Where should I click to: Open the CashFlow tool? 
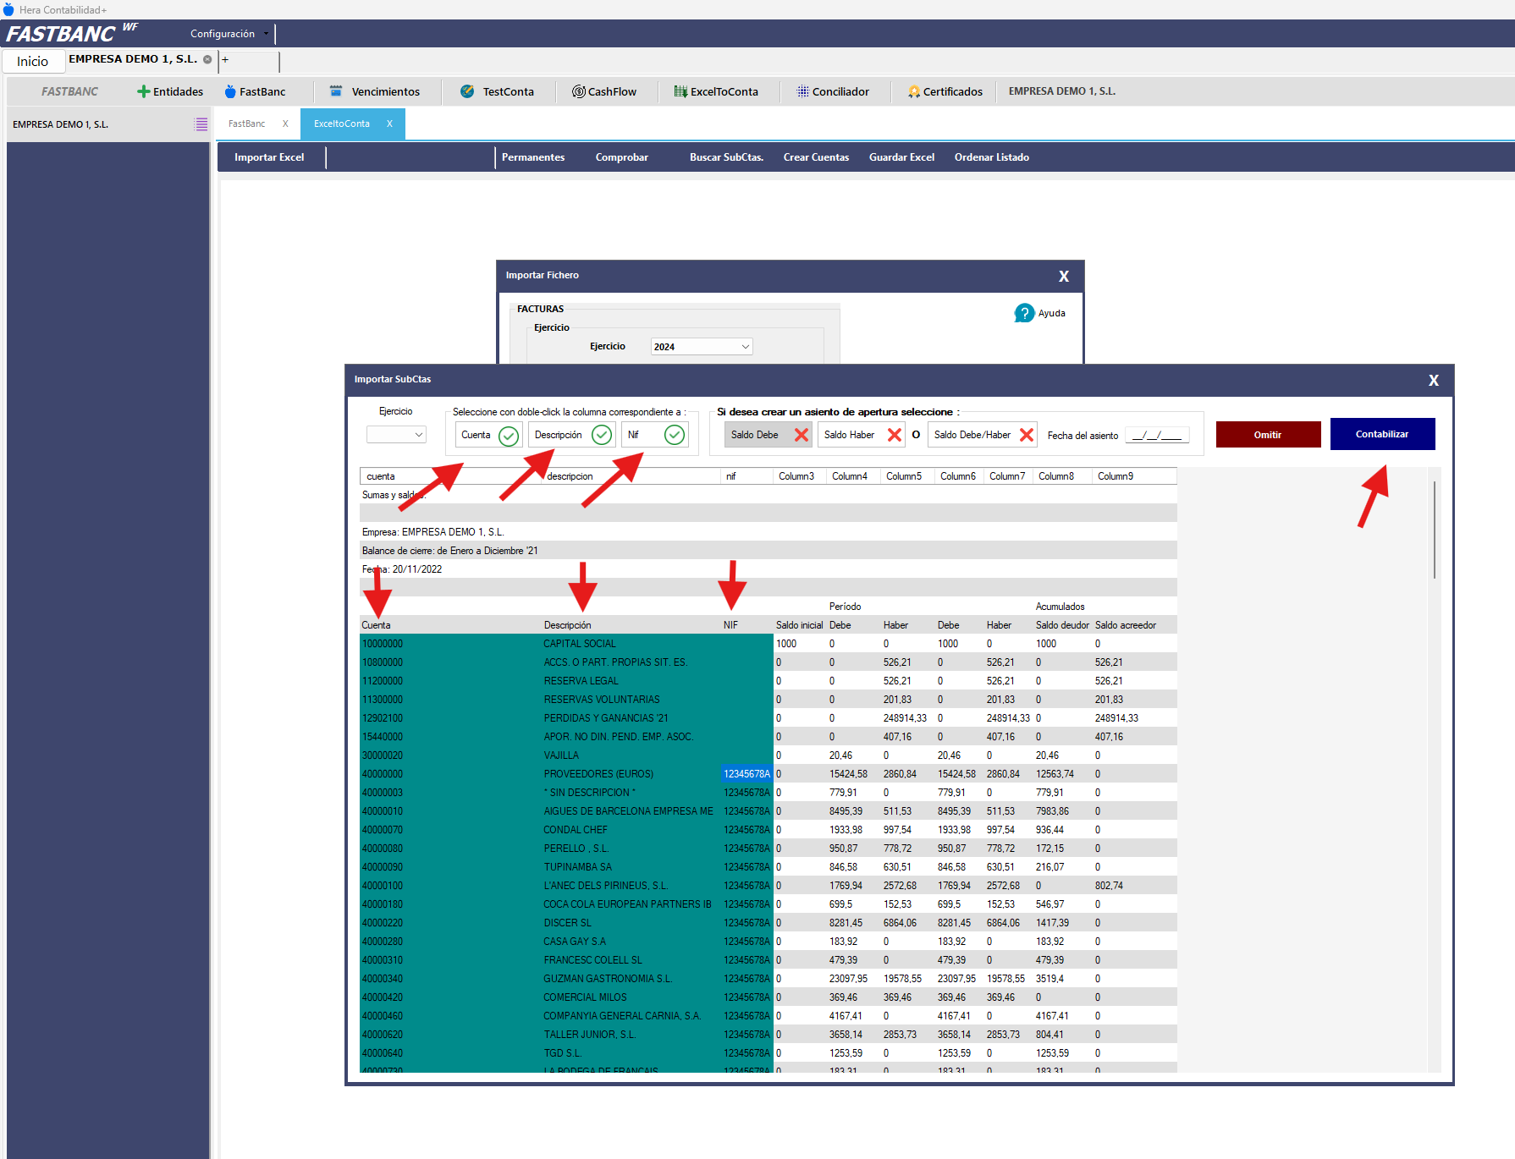604,91
